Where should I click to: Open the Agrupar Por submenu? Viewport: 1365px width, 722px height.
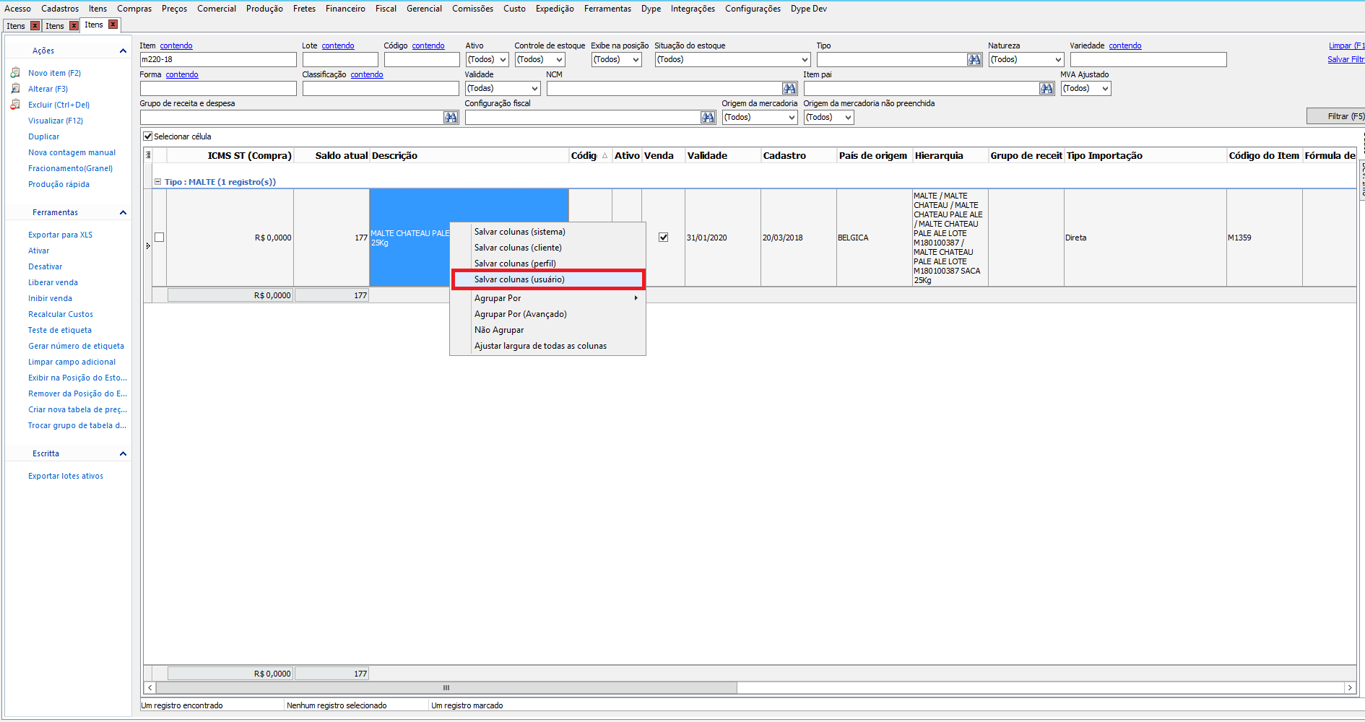548,298
